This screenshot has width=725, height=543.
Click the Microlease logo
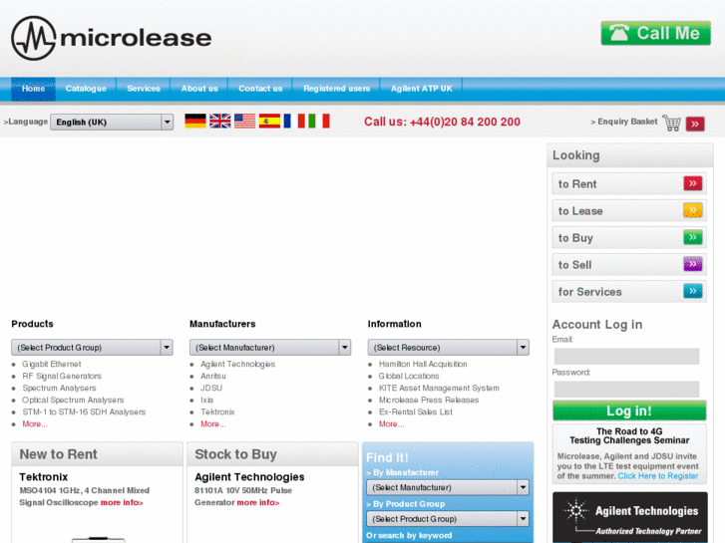[x=111, y=38]
